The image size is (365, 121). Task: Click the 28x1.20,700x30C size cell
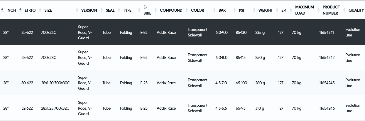click(x=55, y=83)
